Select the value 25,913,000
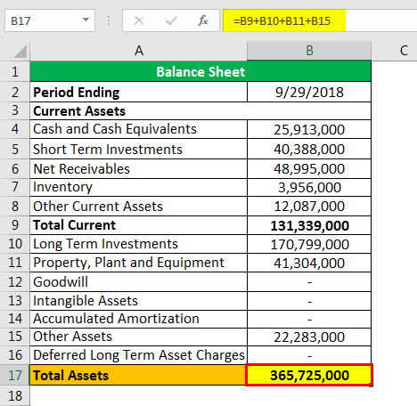 pyautogui.click(x=309, y=129)
